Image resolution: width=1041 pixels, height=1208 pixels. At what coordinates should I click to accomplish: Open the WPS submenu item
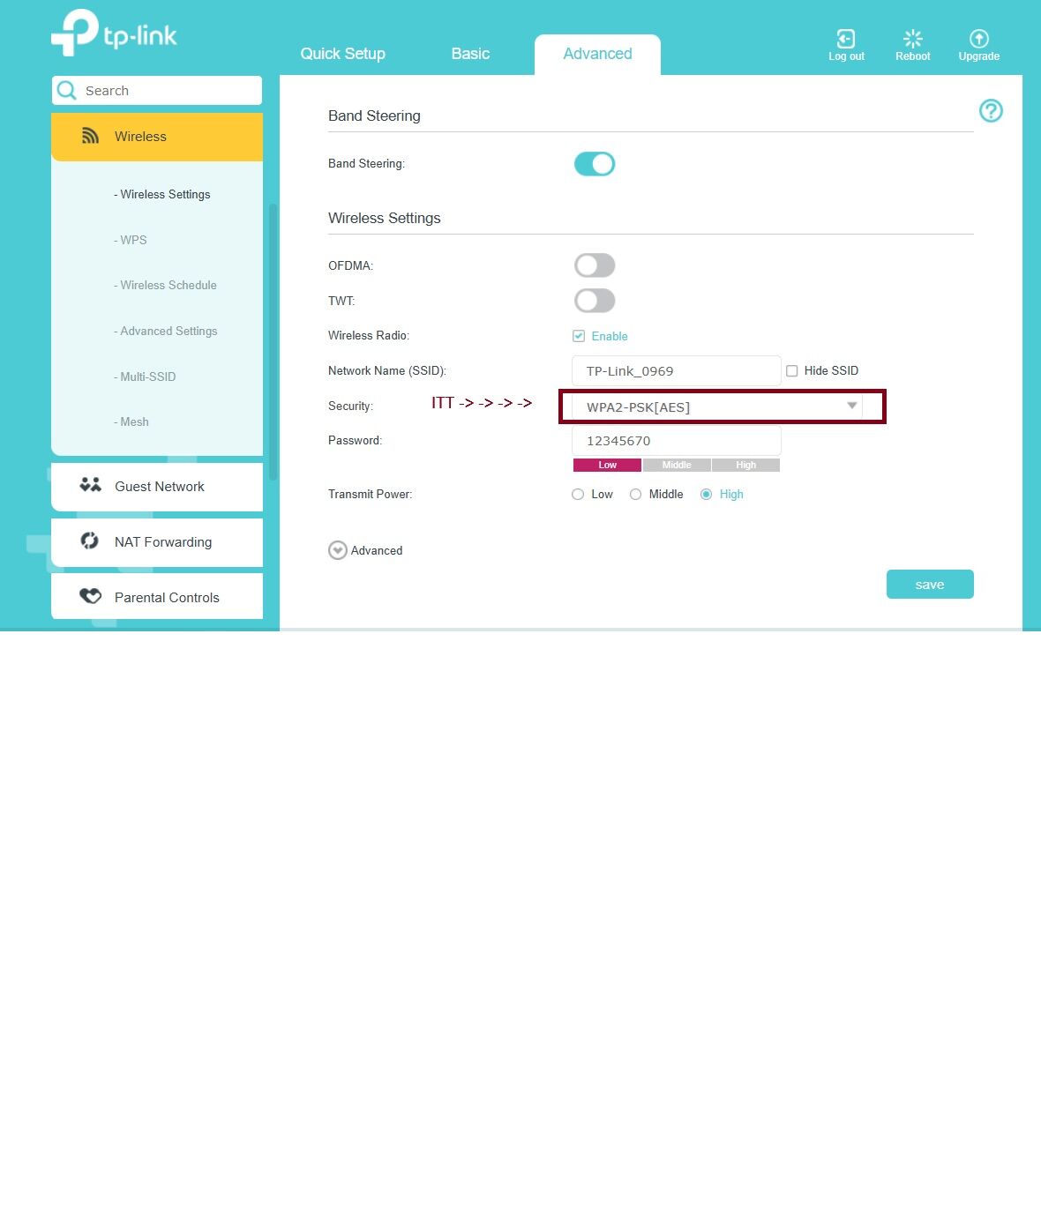(x=131, y=240)
